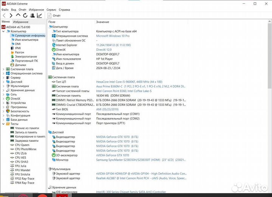
Task: Switch to the Меню sidebar tab
Action: (x=6, y=22)
